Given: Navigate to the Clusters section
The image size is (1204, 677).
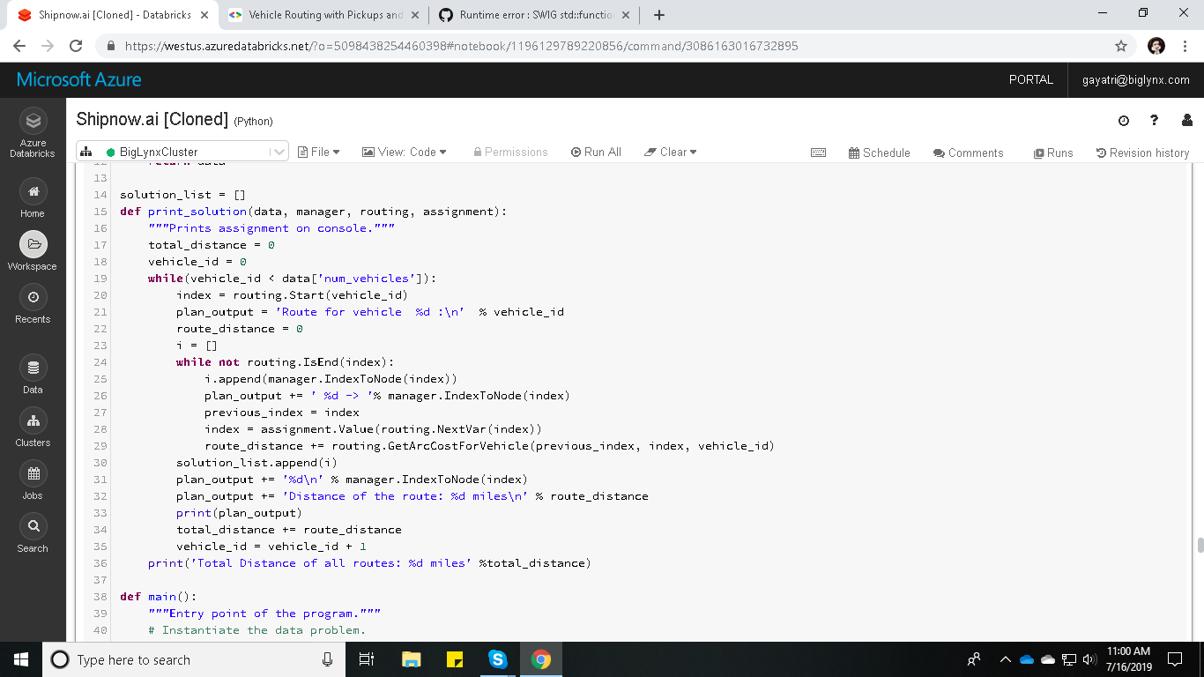Looking at the screenshot, I should [x=33, y=429].
